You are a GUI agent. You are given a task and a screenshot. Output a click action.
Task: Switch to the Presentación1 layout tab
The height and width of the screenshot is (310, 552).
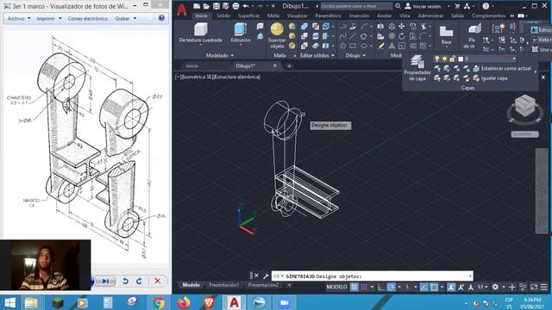pos(224,285)
